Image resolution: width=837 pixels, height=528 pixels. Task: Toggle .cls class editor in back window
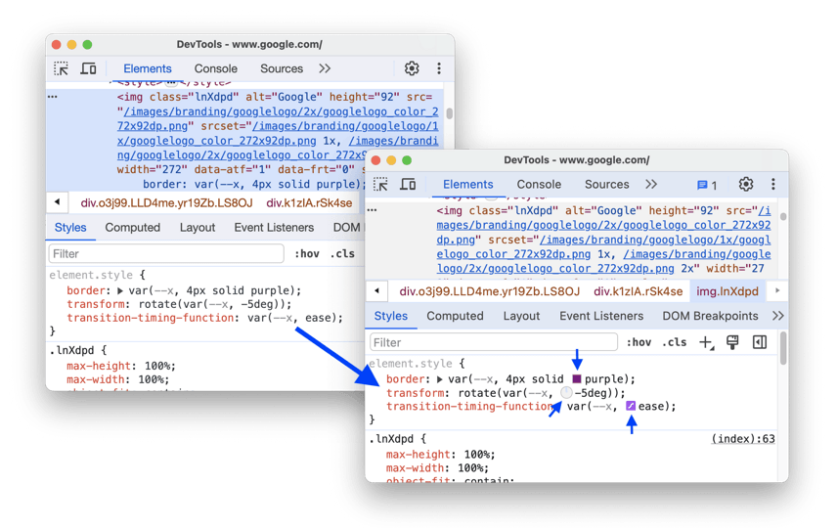[342, 254]
